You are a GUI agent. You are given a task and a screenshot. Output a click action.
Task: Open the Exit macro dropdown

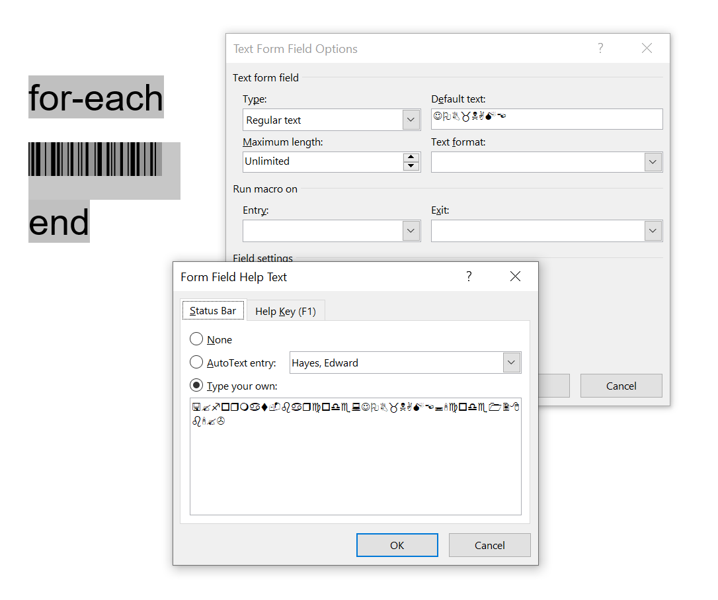tap(653, 231)
